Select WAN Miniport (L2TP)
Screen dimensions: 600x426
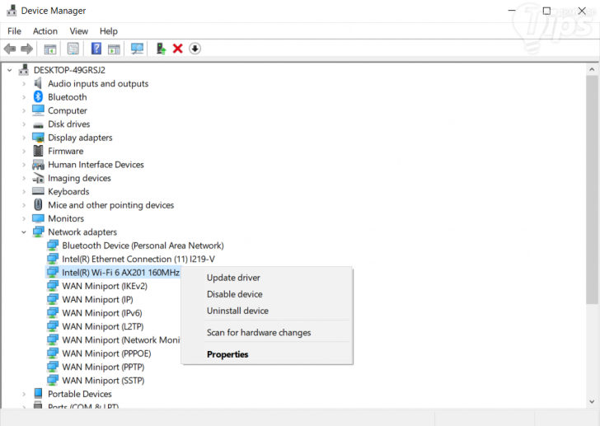(102, 326)
